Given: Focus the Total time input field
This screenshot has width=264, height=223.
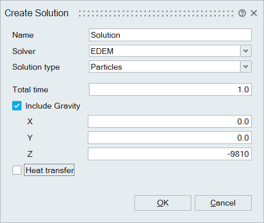Looking at the screenshot, I should (170, 89).
